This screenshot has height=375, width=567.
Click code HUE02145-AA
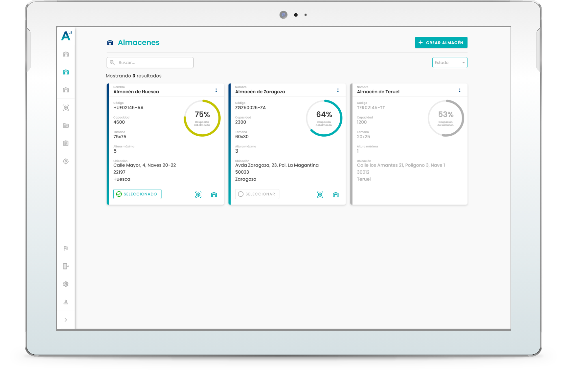(x=128, y=108)
